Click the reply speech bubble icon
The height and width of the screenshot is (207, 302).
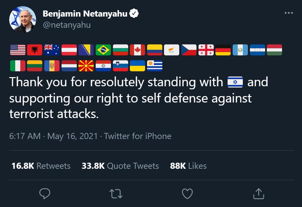click(45, 193)
